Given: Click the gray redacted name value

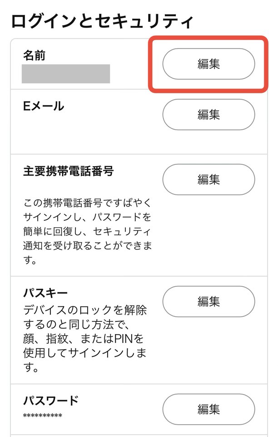Looking at the screenshot, I should tap(66, 74).
